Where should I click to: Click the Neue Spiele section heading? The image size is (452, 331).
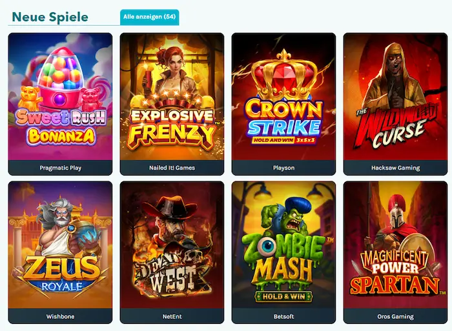point(50,17)
